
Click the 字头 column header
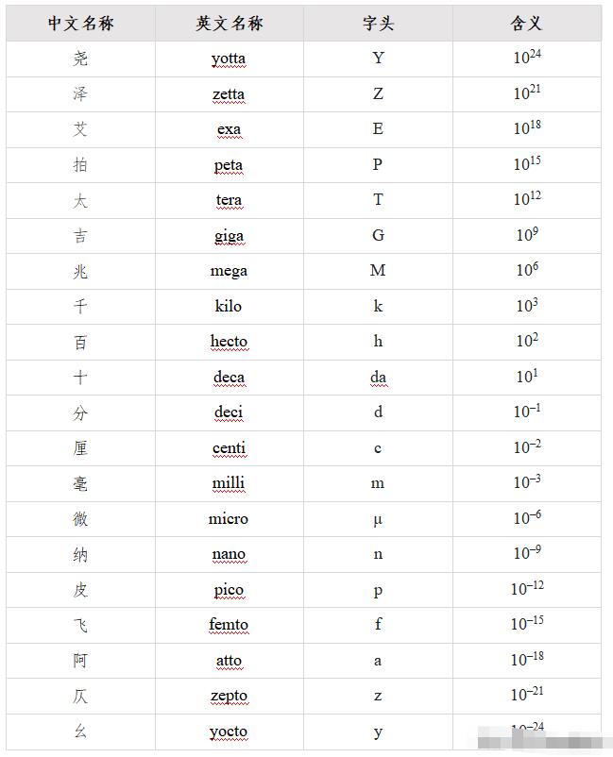click(378, 24)
